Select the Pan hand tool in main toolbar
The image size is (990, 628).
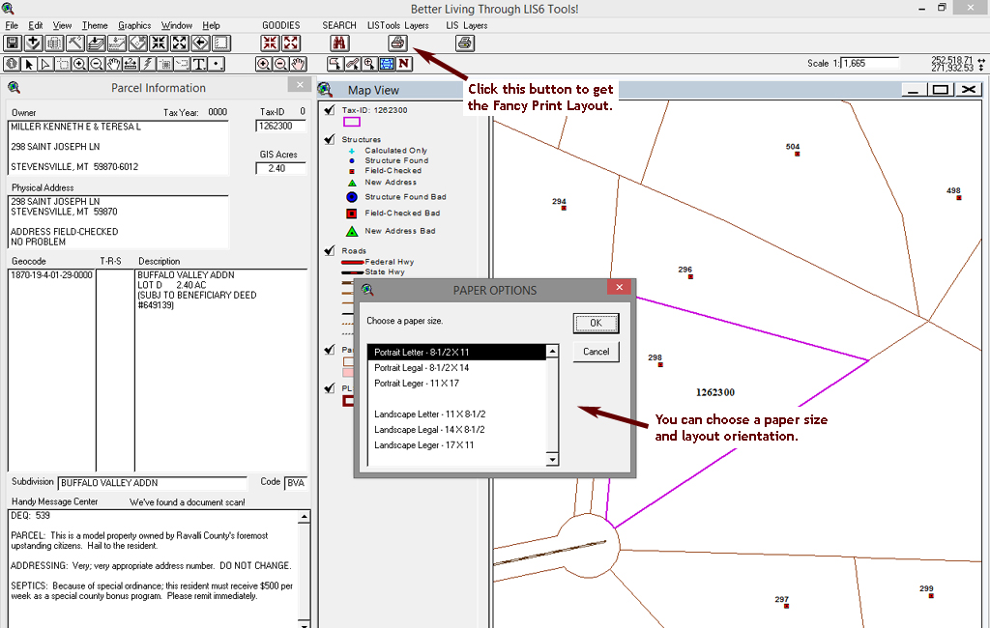click(114, 64)
